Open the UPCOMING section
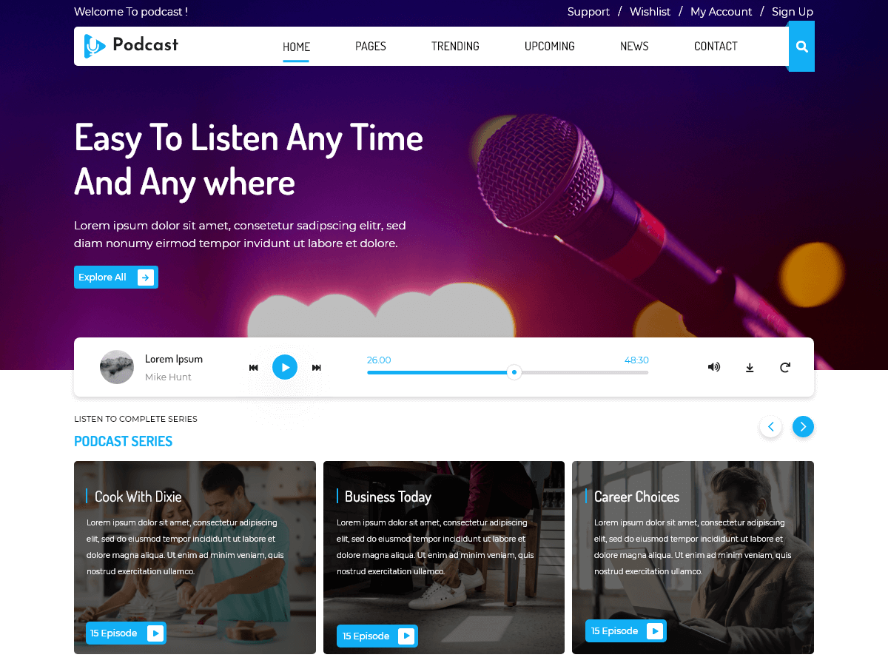The height and width of the screenshot is (666, 888). point(549,46)
